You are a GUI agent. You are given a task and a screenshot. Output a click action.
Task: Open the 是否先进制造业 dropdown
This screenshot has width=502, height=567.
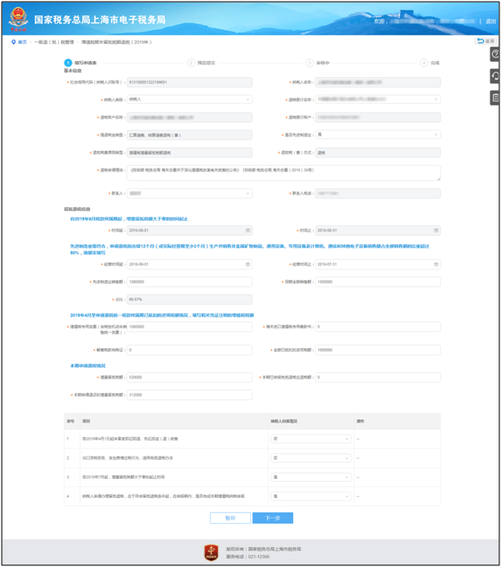tap(377, 135)
